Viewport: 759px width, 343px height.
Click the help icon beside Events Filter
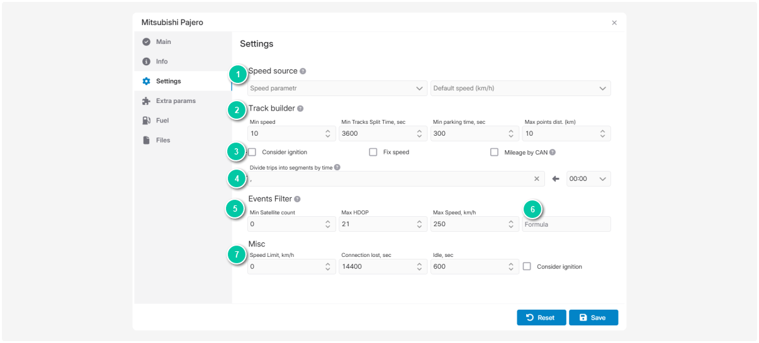point(297,199)
